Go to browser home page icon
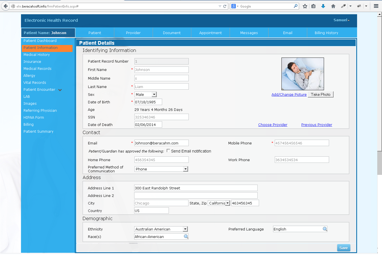This screenshot has height=262, width=382. point(333,6)
